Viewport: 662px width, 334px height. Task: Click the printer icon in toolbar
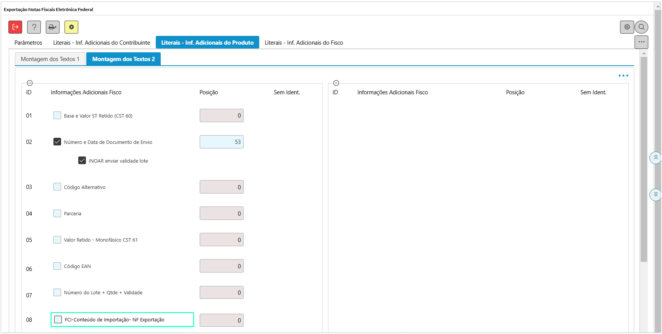pyautogui.click(x=53, y=27)
